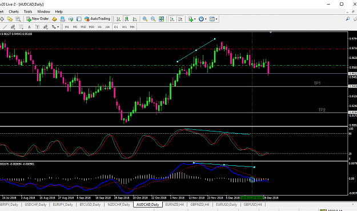
Task: Switch to the BTCUSD,Daily chart tab
Action: pos(90,205)
